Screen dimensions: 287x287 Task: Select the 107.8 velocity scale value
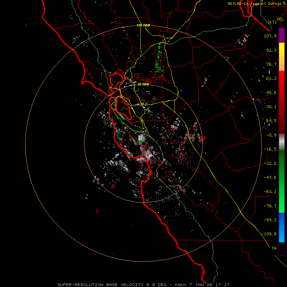point(270,36)
